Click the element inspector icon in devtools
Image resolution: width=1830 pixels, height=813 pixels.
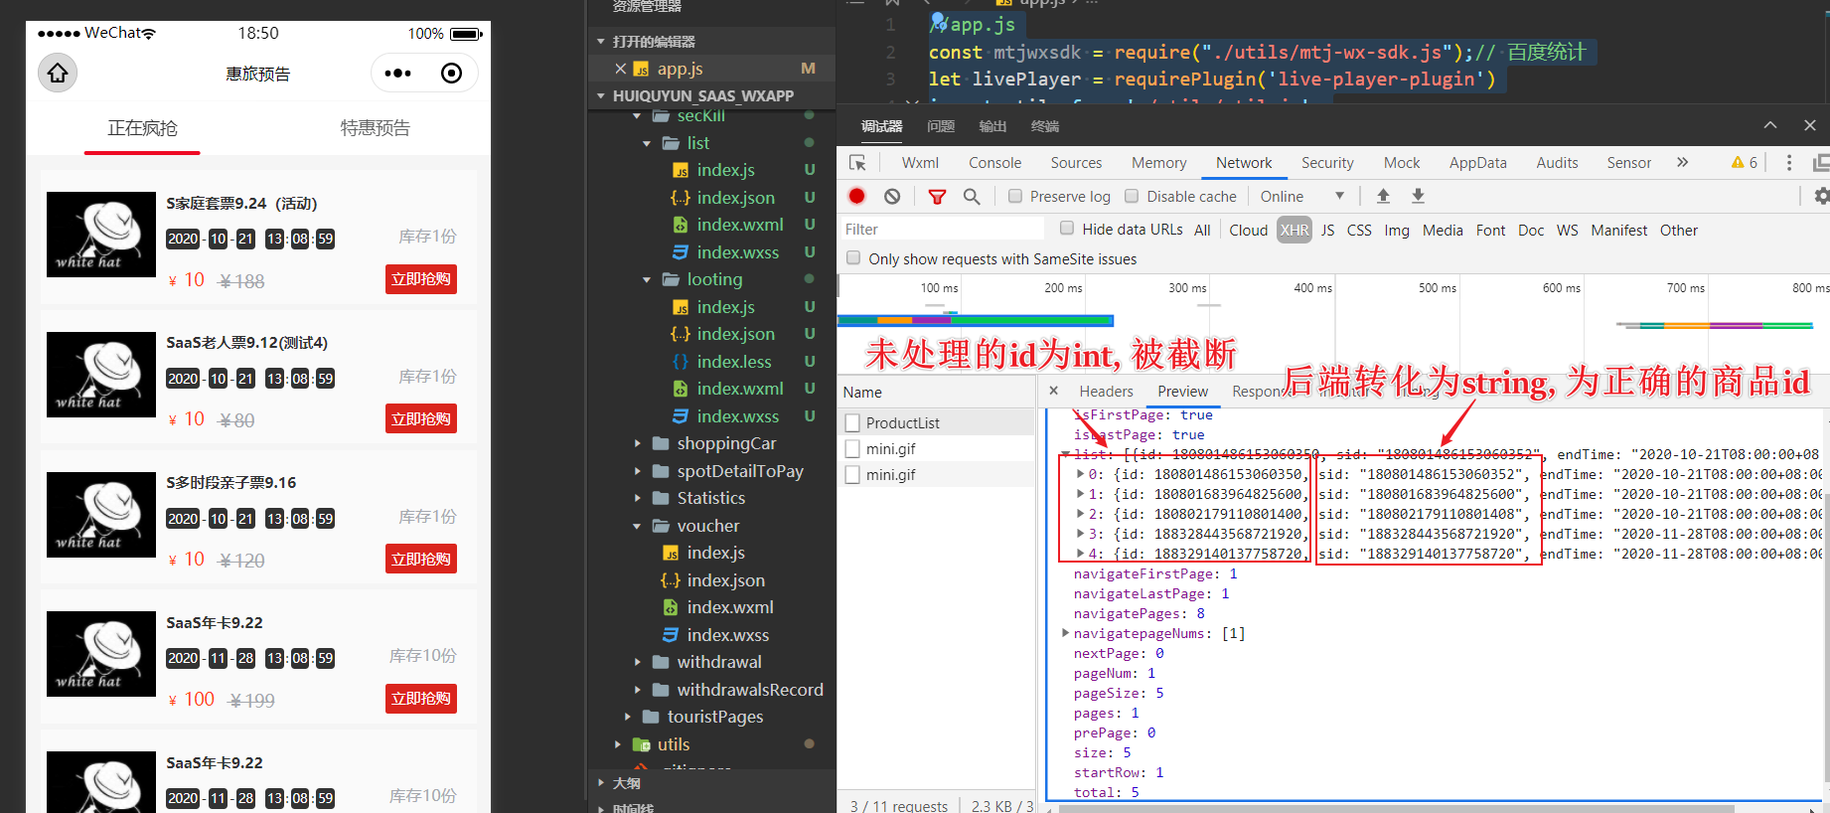857,163
